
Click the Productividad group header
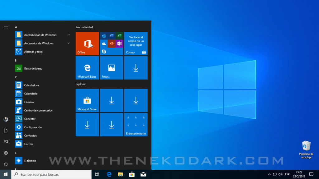[84, 27]
